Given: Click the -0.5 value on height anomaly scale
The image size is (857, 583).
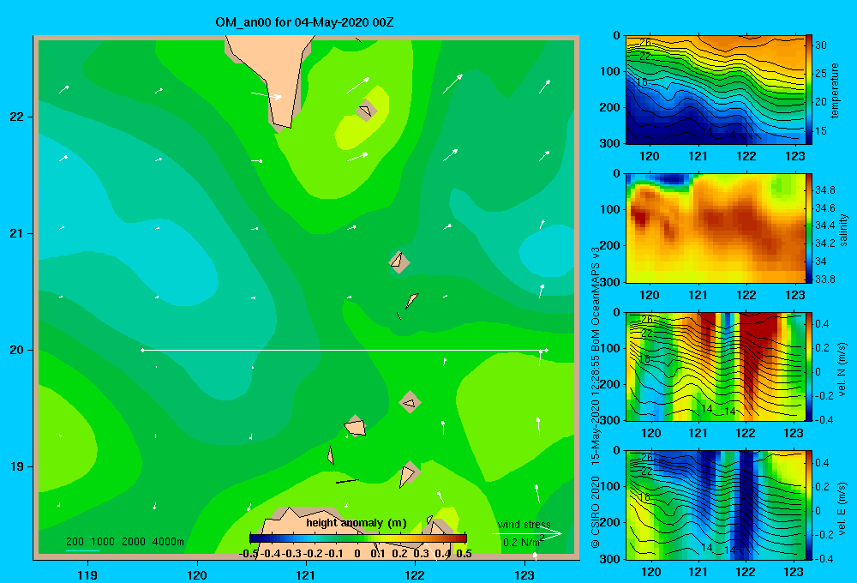Looking at the screenshot, I should 249,553.
